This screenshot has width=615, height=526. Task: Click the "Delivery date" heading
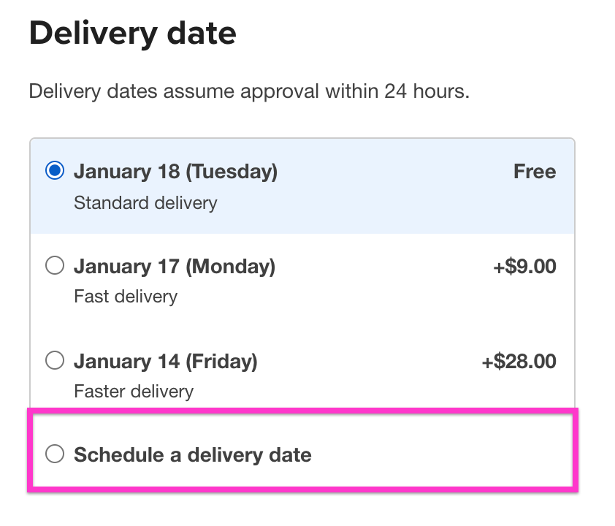point(132,34)
